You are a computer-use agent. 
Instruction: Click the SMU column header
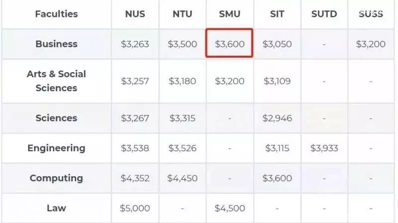click(230, 14)
